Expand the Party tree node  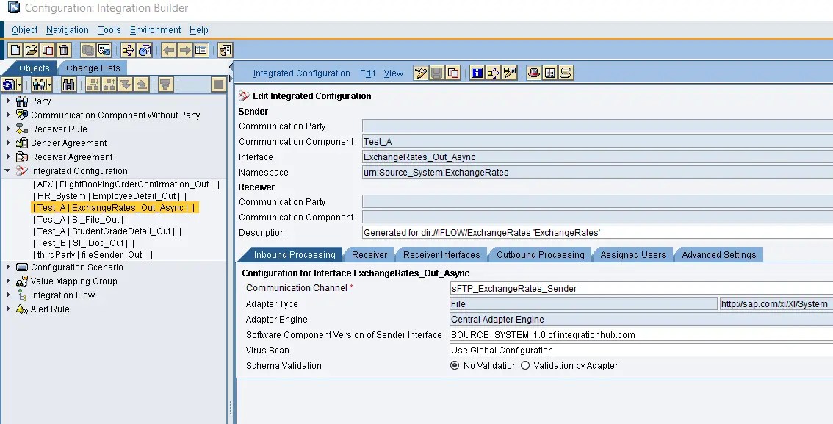coord(7,101)
